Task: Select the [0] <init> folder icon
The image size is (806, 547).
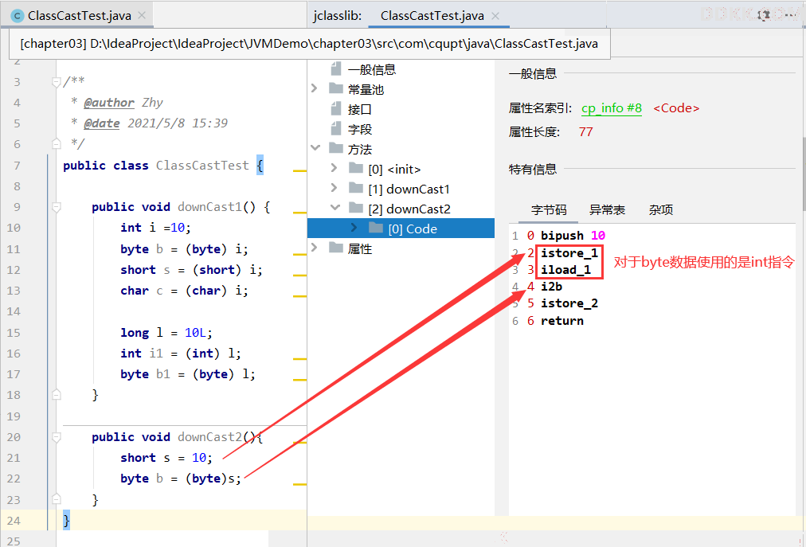Action: (x=356, y=167)
